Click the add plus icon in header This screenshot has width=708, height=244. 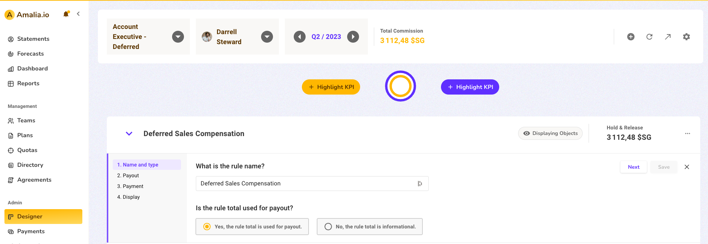click(631, 37)
